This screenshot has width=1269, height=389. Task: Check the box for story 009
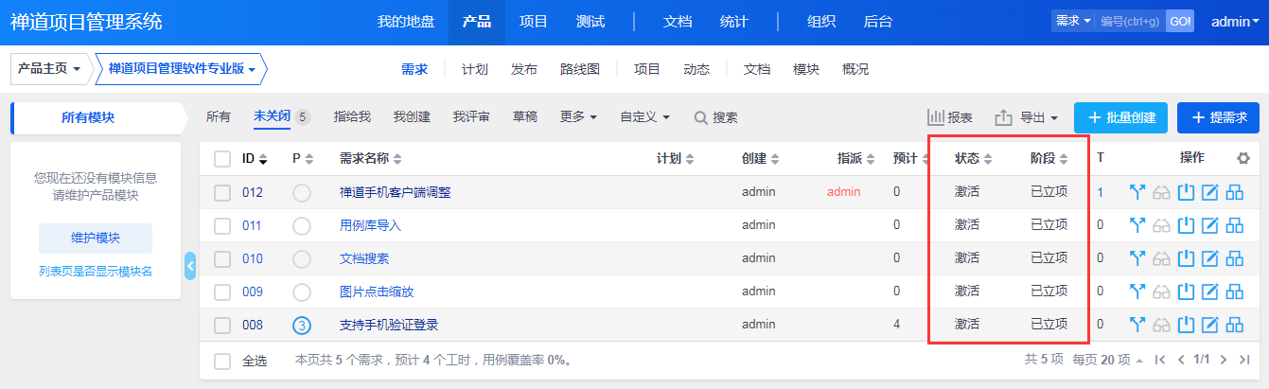point(222,292)
